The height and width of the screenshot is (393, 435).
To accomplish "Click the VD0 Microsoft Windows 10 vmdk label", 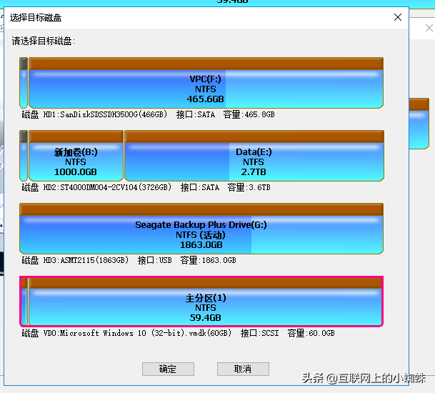I will tap(126, 333).
